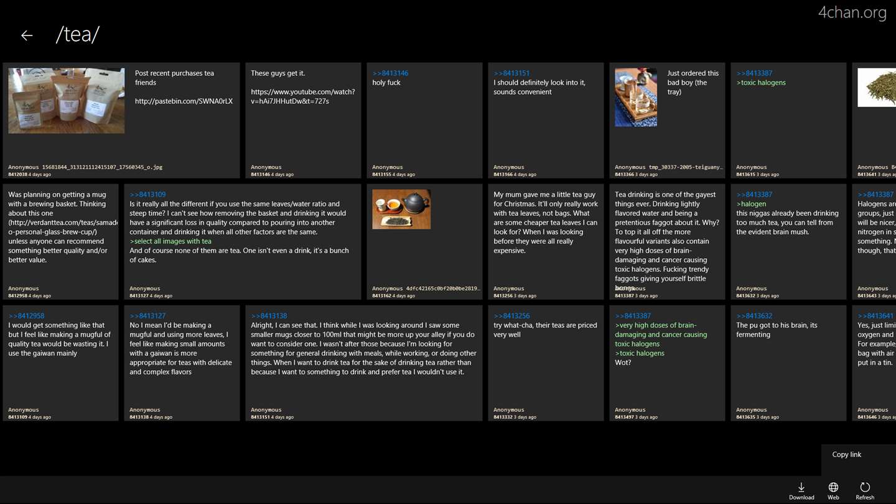Select the post 'These guys get it.'
The height and width of the screenshot is (504, 896).
(x=303, y=120)
